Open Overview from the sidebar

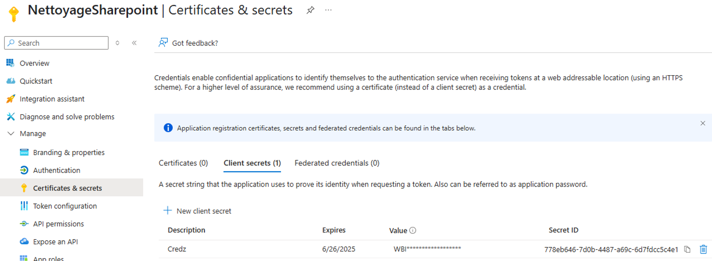34,63
